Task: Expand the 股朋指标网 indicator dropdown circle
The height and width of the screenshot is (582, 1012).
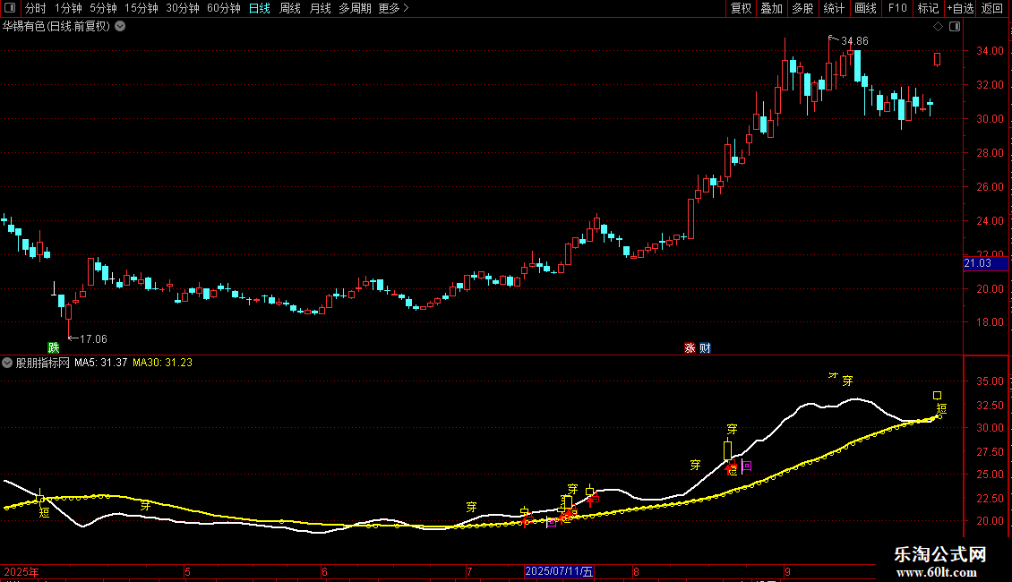Action: point(7,363)
